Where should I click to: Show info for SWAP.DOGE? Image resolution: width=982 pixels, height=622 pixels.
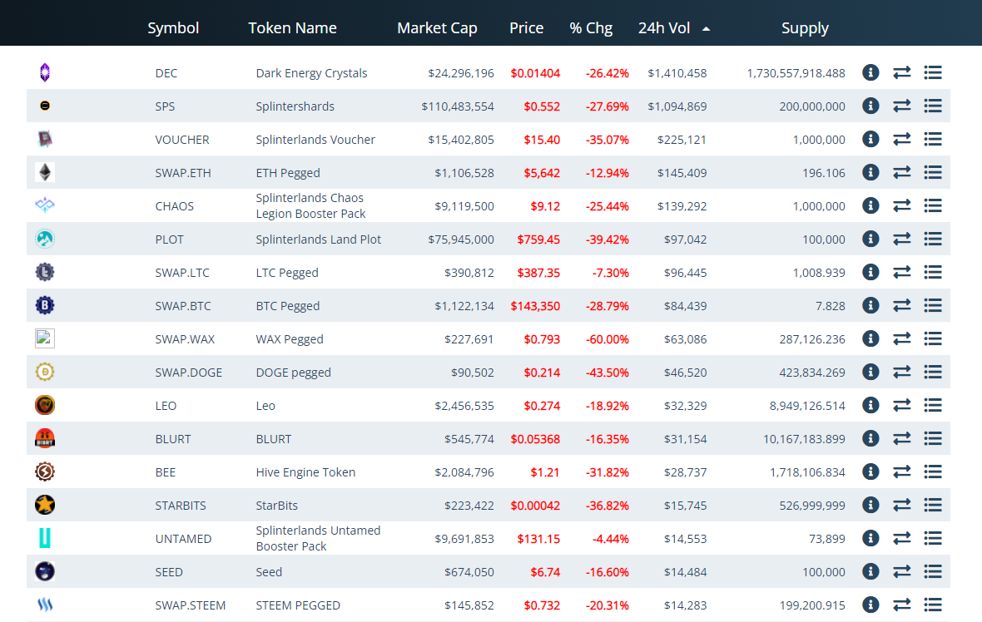click(870, 372)
